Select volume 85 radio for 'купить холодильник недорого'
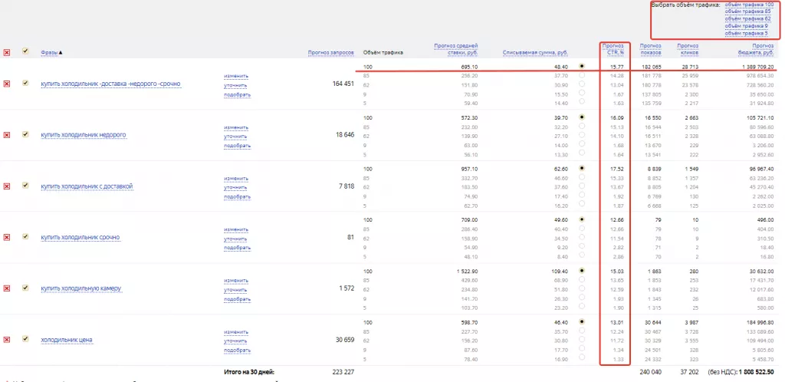Image resolution: width=785 pixels, height=382 pixels. (582, 126)
